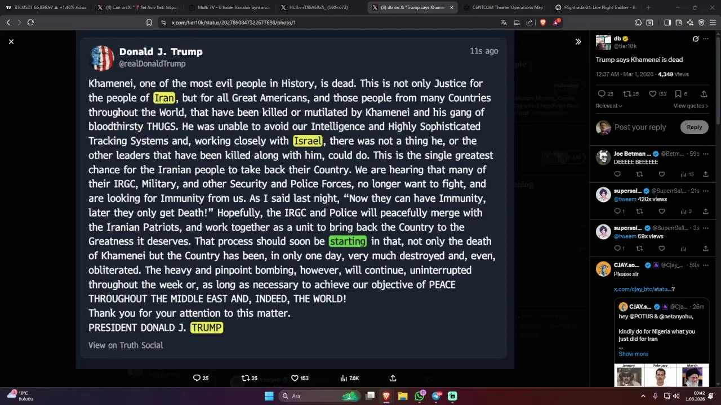Repost Joe Betman's reply
The width and height of the screenshot is (721, 405).
[x=639, y=174]
